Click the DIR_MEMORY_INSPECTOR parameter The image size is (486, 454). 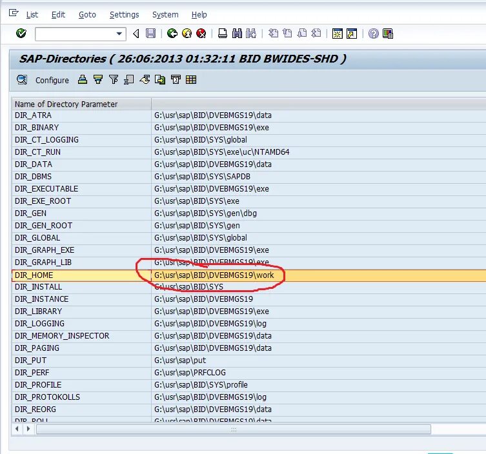(62, 336)
